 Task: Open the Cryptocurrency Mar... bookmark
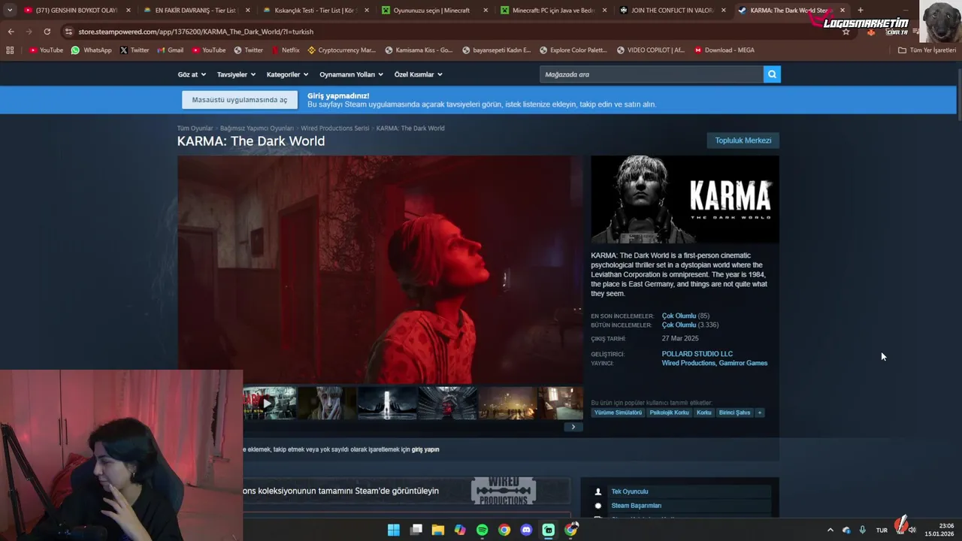tap(341, 50)
